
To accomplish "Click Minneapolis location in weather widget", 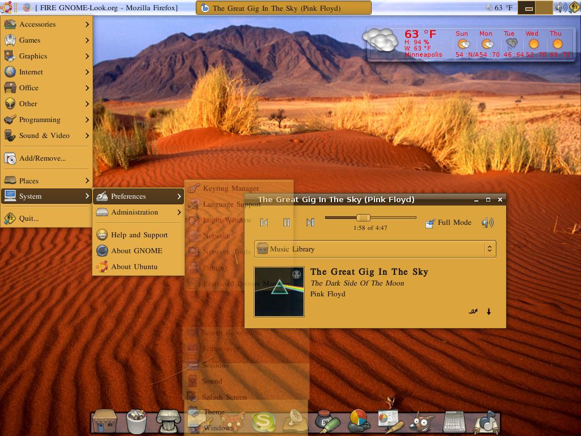I will tap(423, 54).
